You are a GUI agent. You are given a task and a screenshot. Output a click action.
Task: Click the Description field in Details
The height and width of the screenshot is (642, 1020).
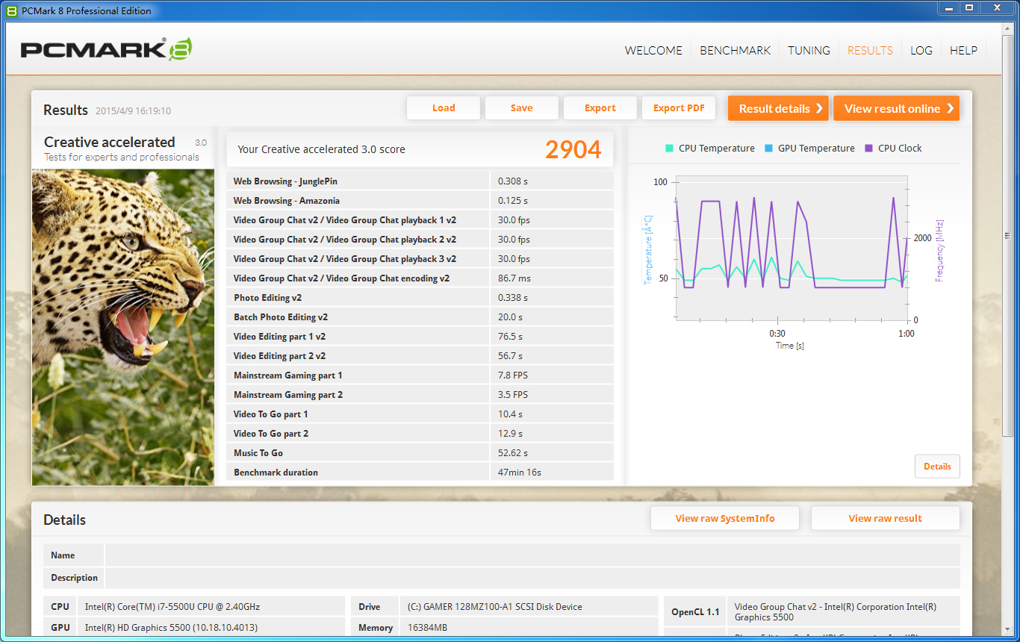click(x=532, y=578)
